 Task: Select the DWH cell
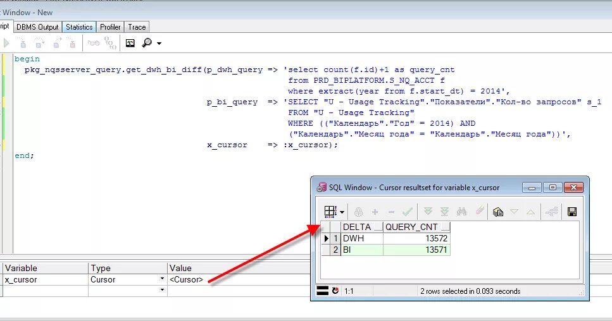tap(361, 238)
